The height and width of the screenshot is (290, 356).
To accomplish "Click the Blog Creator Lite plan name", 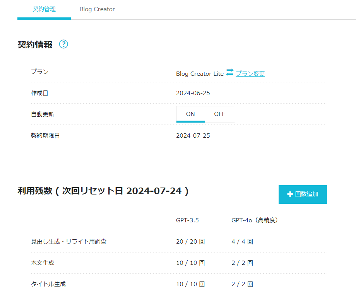I will [x=200, y=74].
